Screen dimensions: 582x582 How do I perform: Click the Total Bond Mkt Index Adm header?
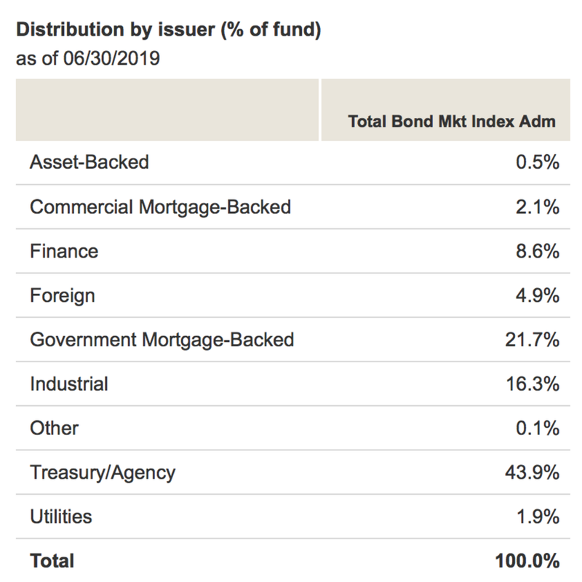click(x=452, y=121)
